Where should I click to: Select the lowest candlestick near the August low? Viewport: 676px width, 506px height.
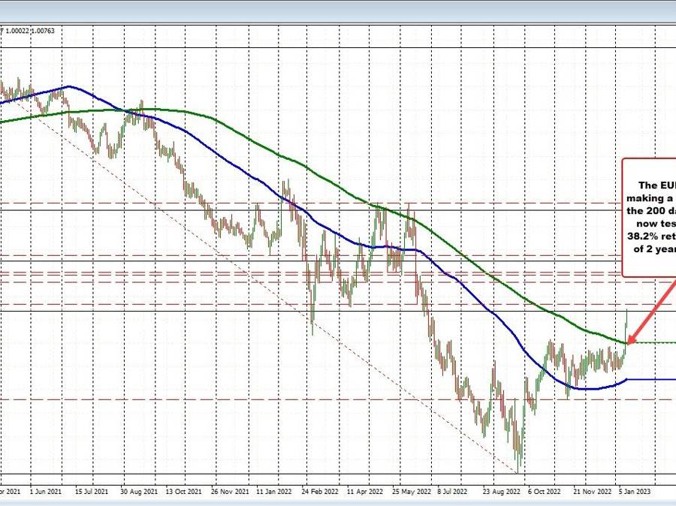[518, 462]
